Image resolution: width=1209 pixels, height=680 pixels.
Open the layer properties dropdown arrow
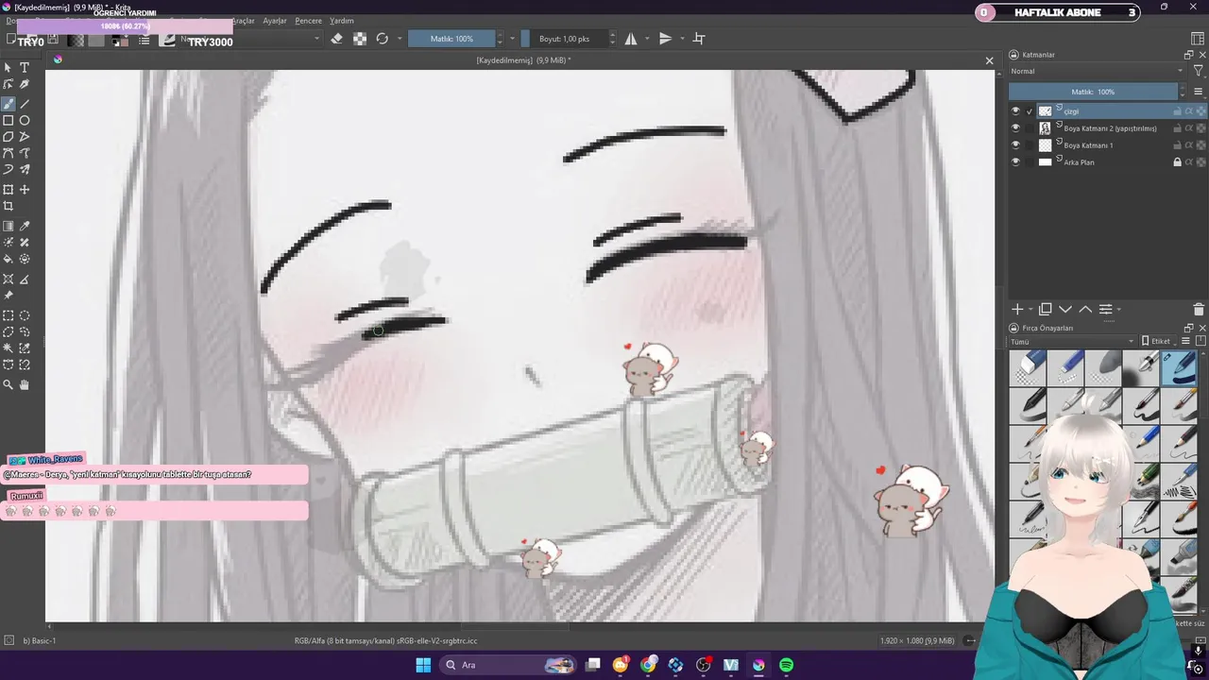[1119, 310]
